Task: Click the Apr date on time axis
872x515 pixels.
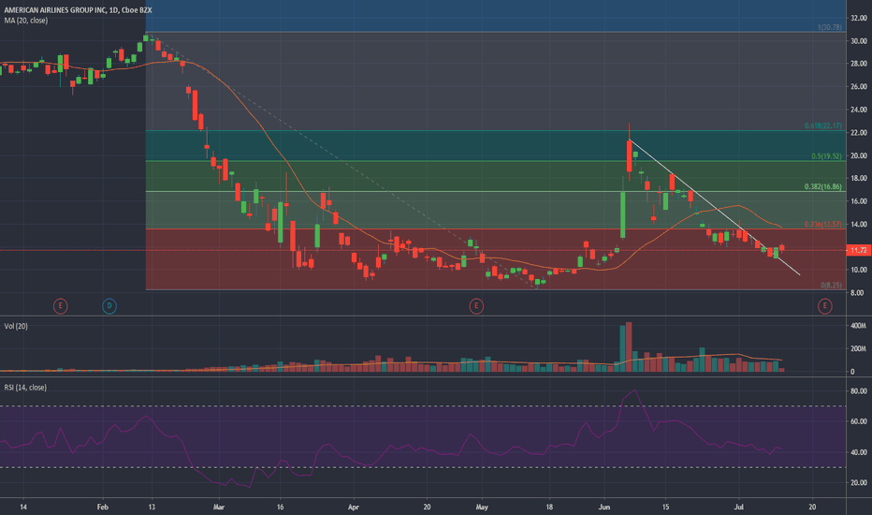Action: (353, 508)
